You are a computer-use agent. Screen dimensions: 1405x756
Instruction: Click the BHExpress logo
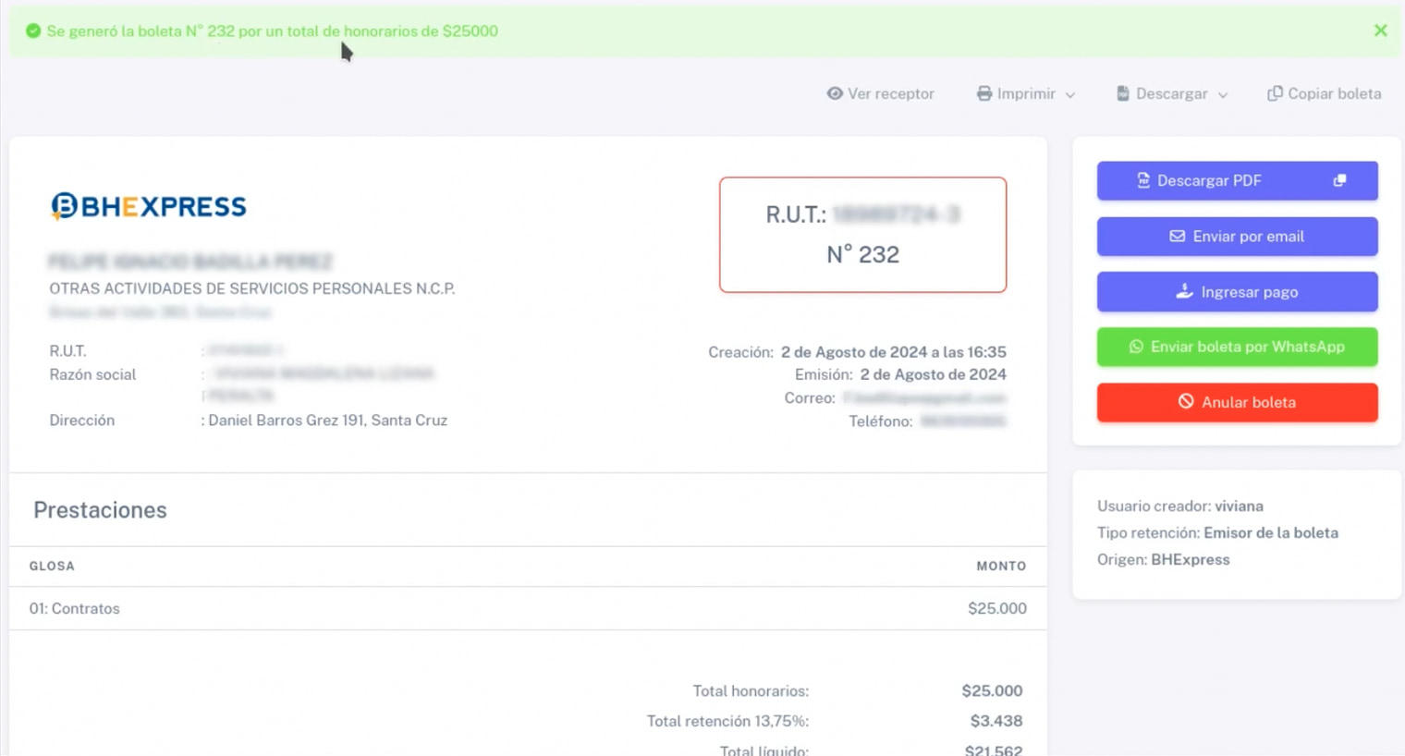pyautogui.click(x=149, y=206)
